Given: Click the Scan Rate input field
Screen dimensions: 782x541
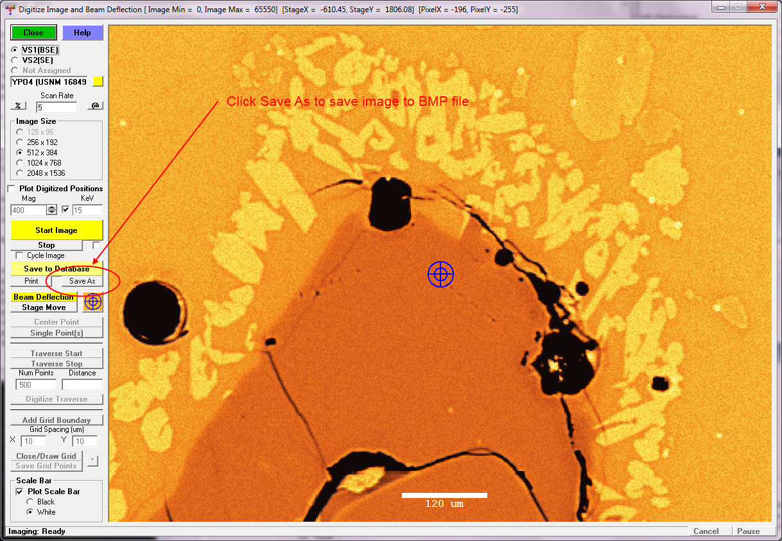Looking at the screenshot, I should point(56,108).
